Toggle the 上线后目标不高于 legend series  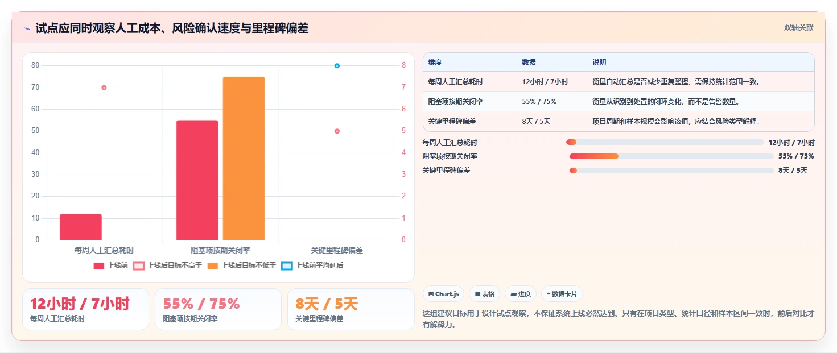(167, 265)
